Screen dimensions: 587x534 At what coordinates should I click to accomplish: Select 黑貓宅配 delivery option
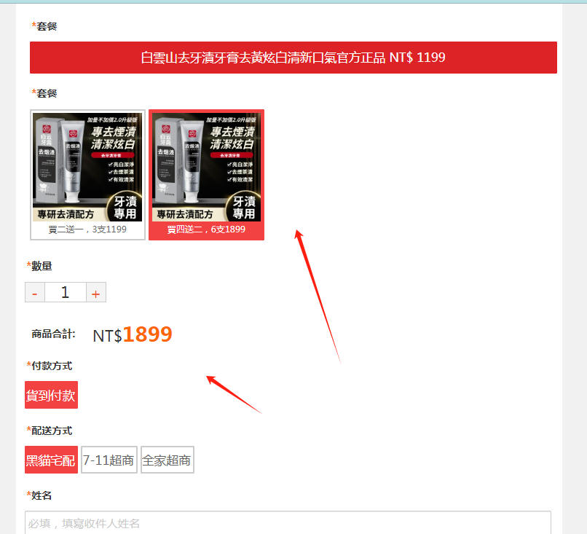[51, 460]
